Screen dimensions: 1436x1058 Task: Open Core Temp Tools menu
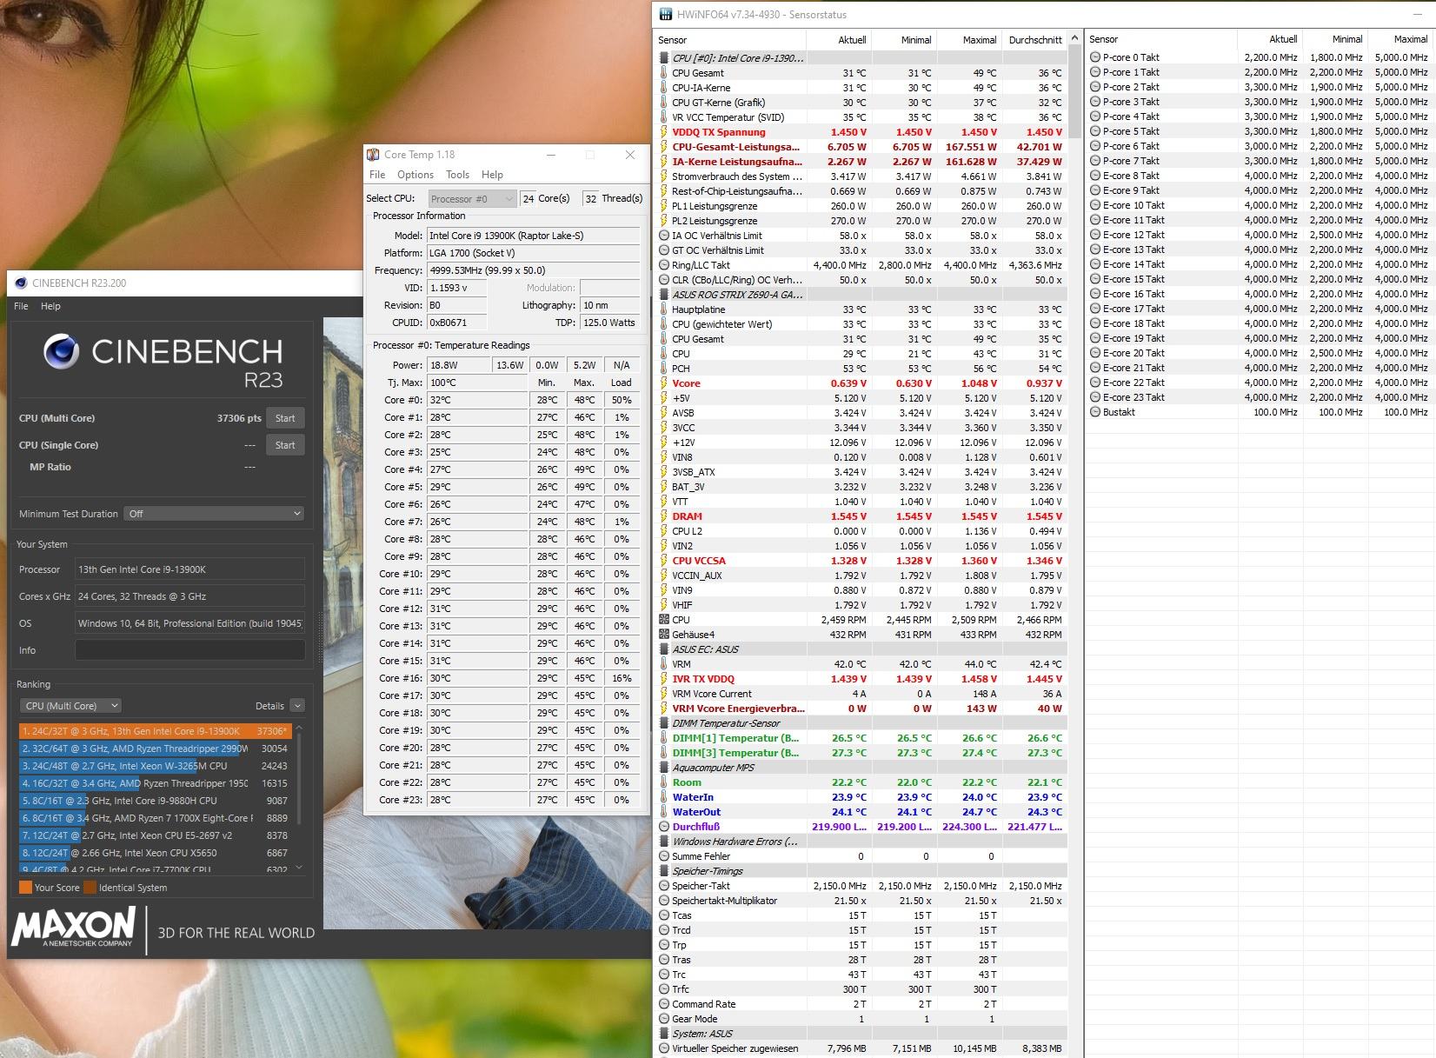pos(457,175)
